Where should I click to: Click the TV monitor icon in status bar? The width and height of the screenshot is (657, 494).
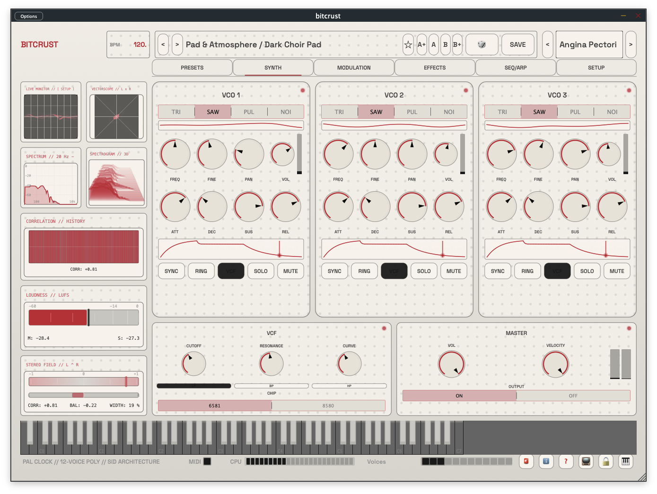(586, 461)
